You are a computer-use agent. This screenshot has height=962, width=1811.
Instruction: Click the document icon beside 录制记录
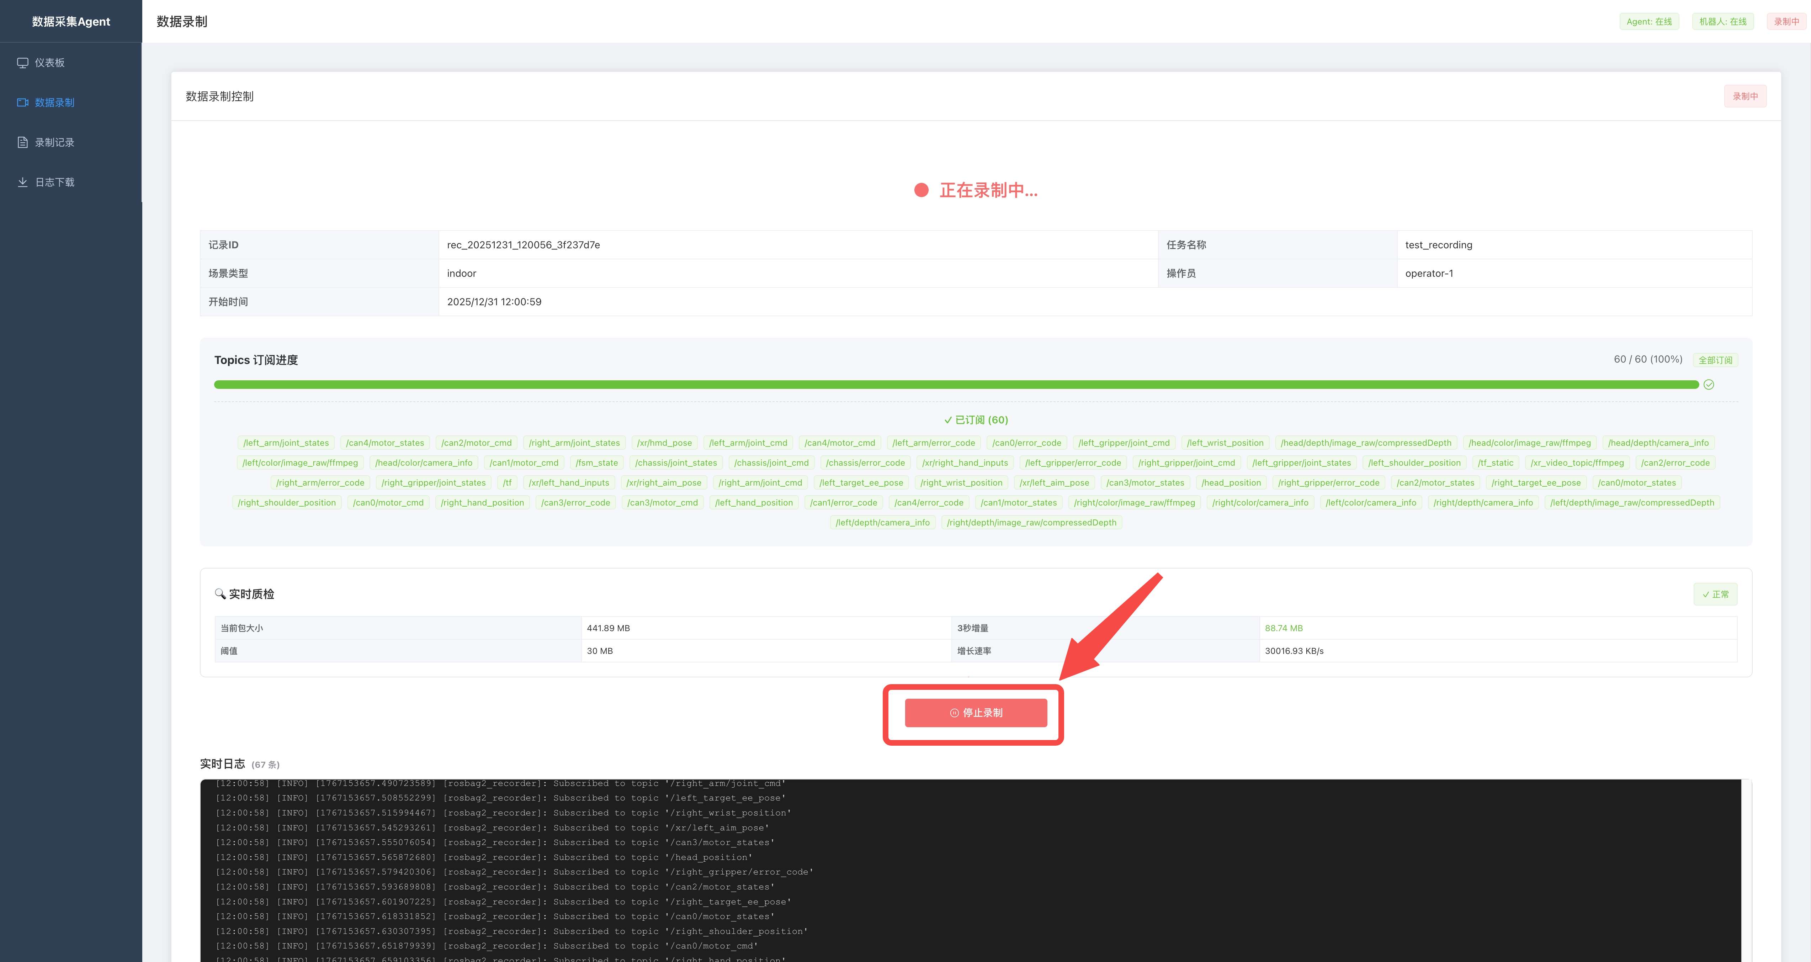pyautogui.click(x=22, y=142)
